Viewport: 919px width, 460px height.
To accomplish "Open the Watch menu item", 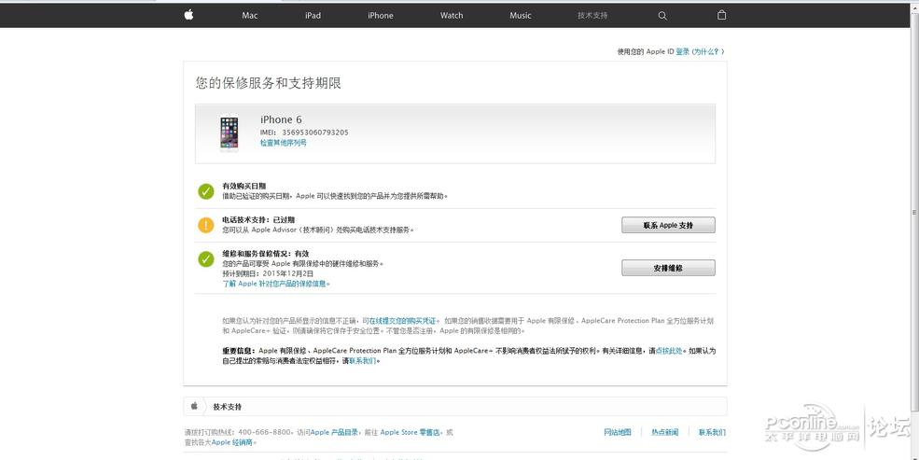I will tap(452, 16).
